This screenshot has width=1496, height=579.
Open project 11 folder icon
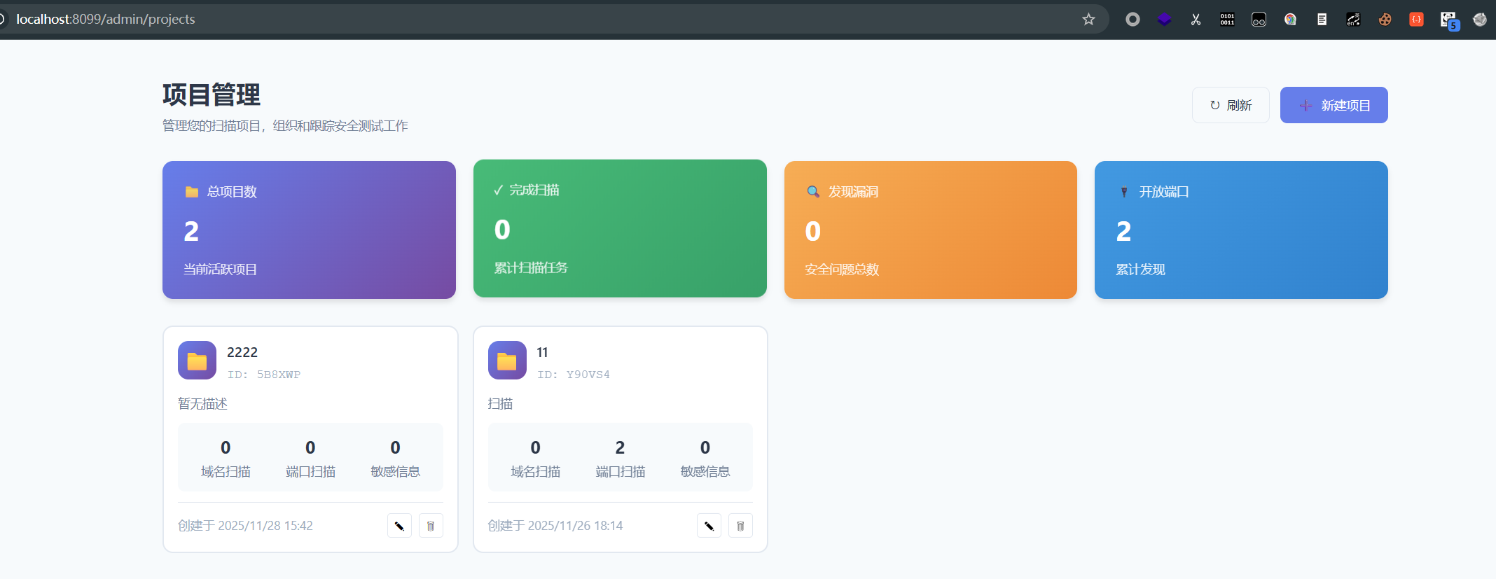tap(507, 361)
